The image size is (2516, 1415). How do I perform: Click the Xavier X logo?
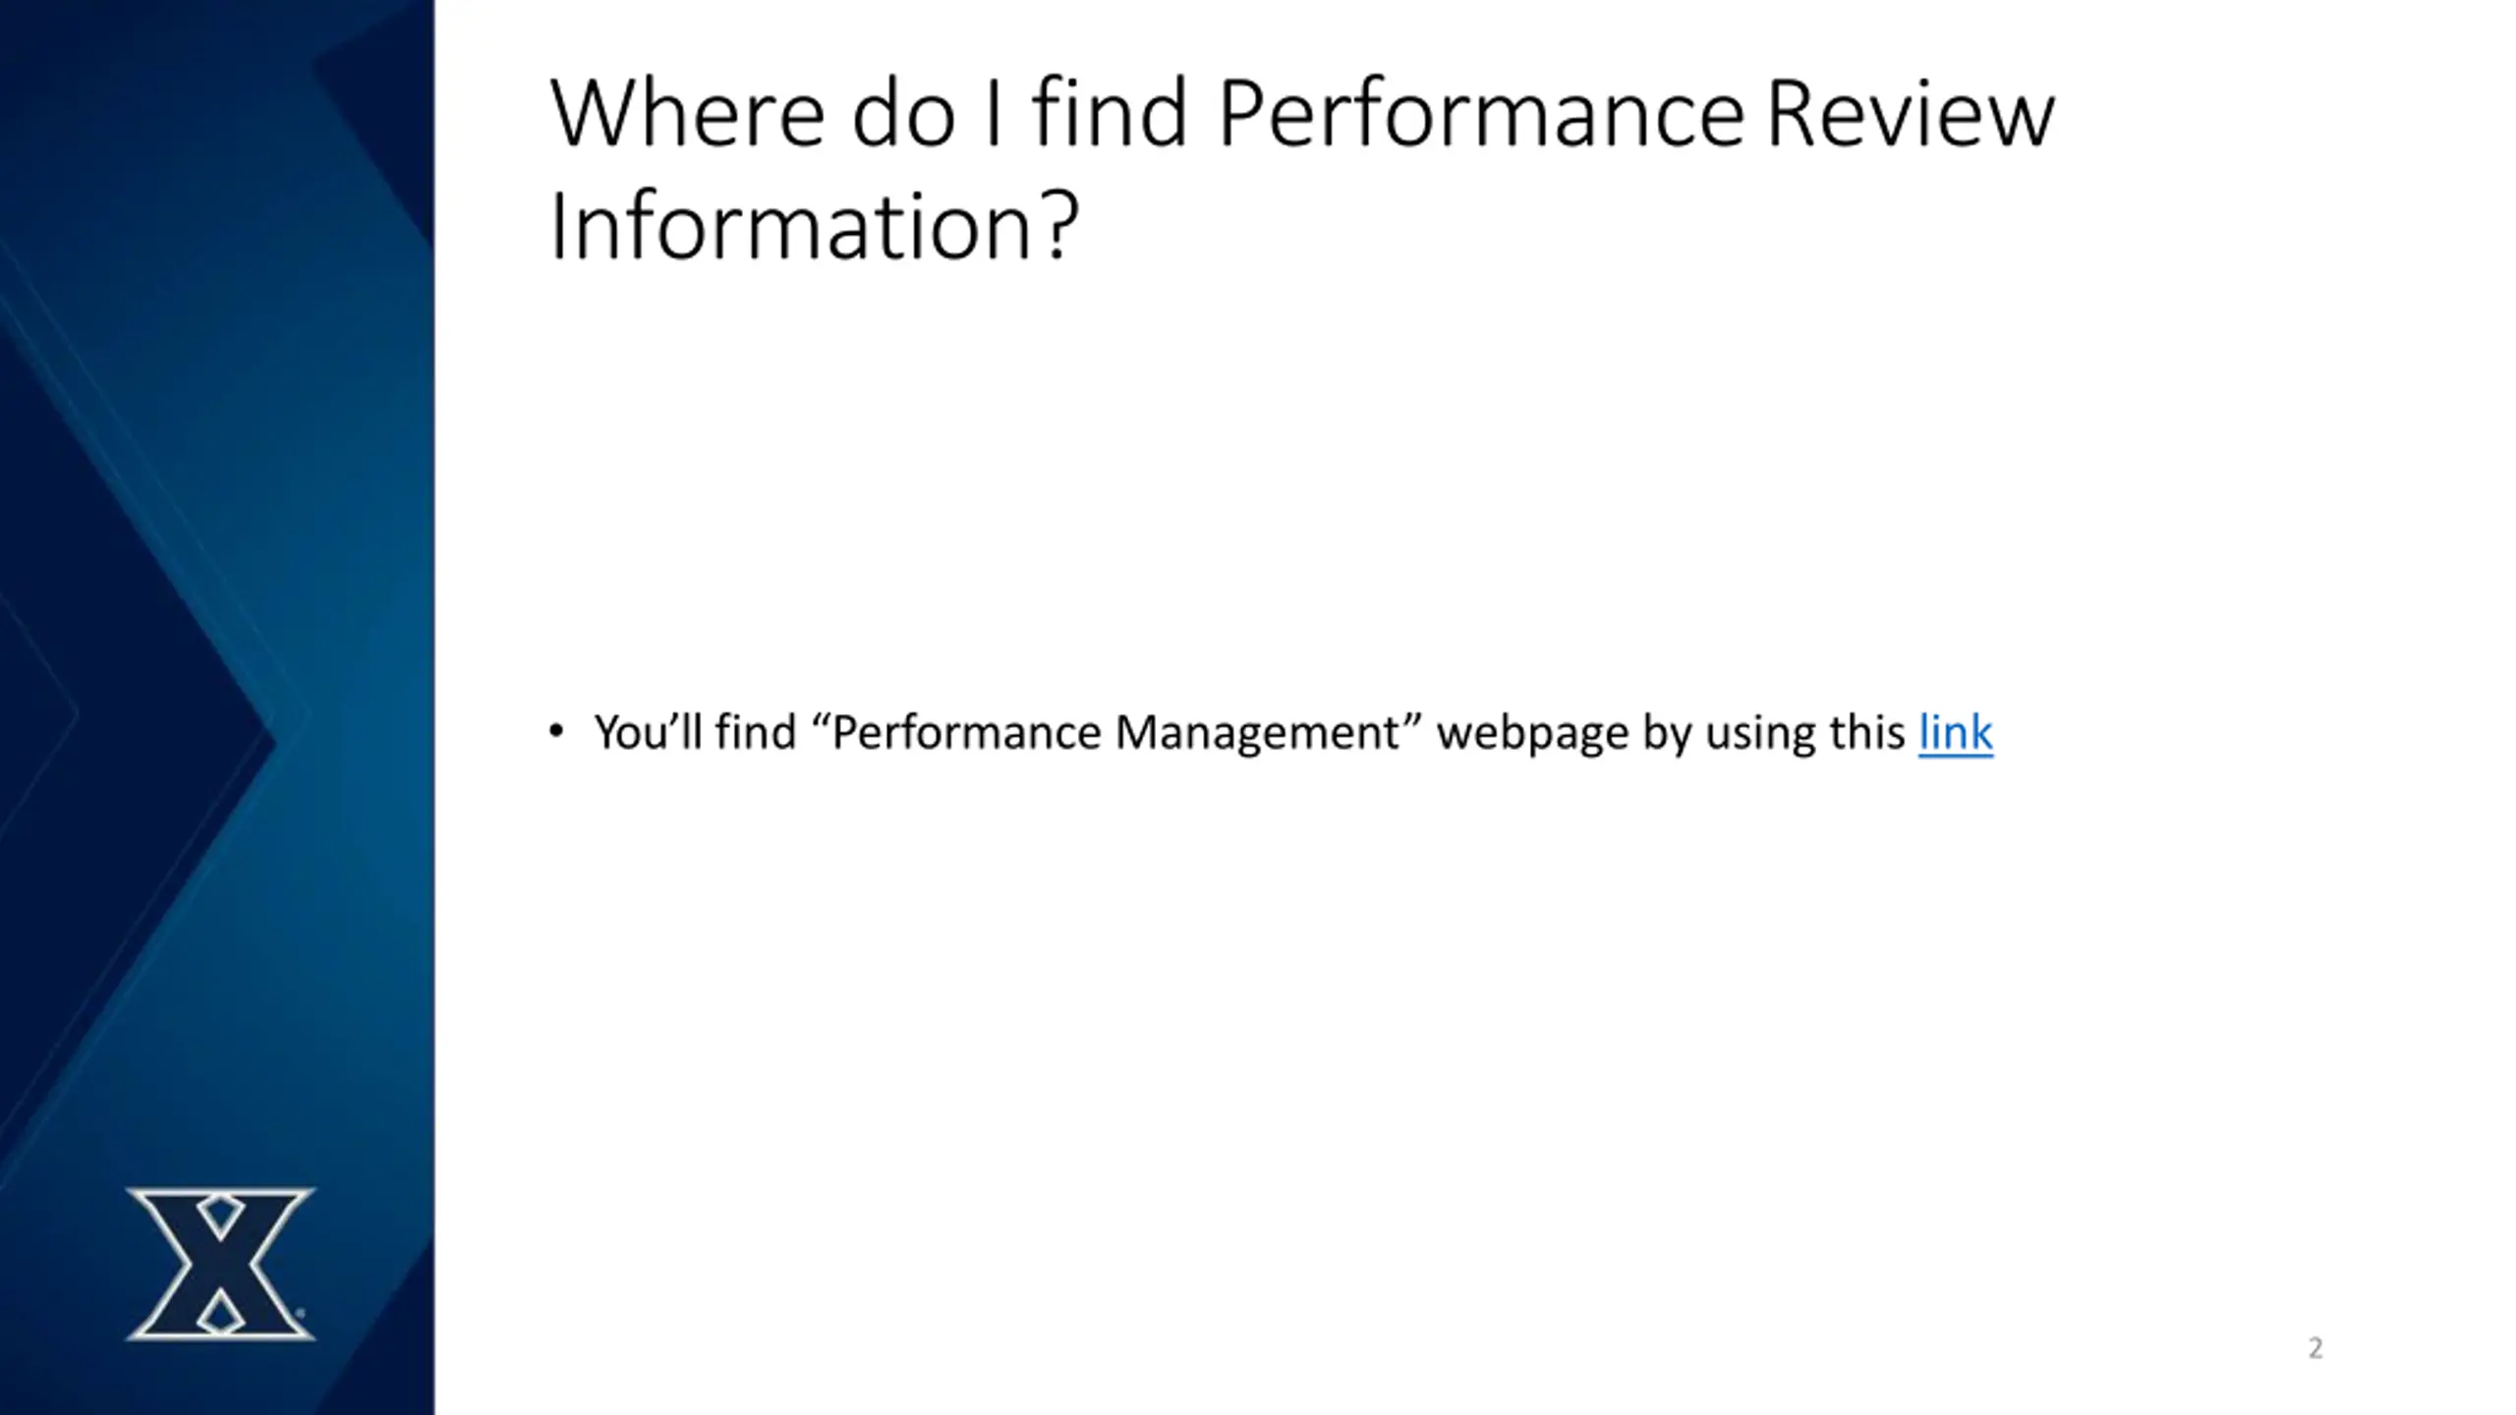(x=220, y=1263)
